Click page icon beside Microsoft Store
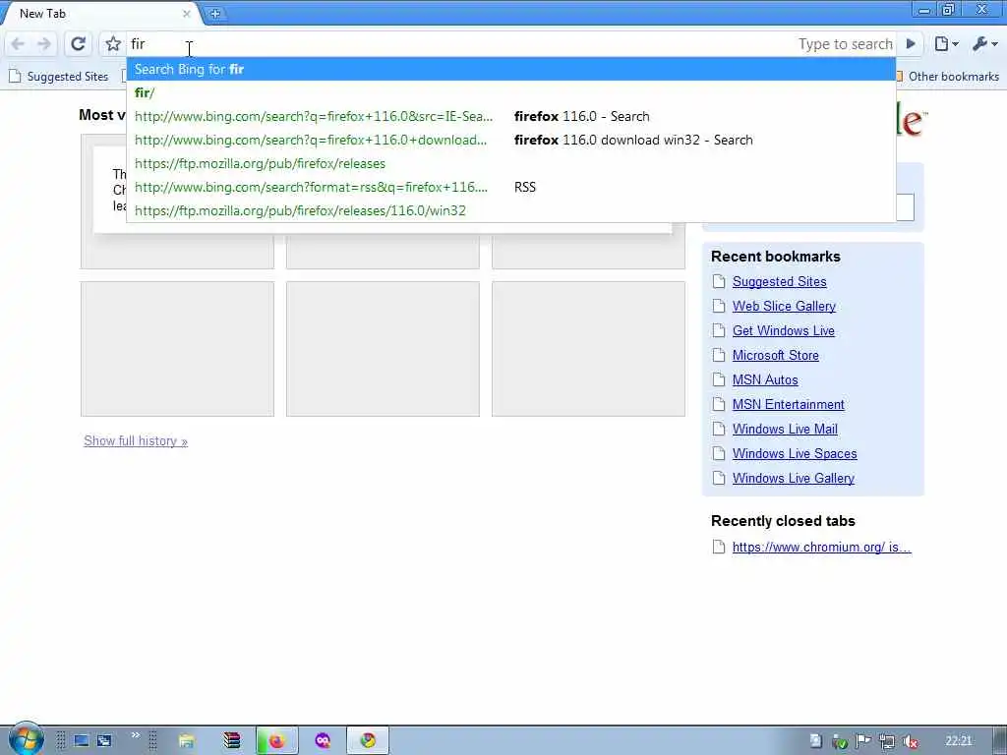The image size is (1007, 755). [719, 355]
